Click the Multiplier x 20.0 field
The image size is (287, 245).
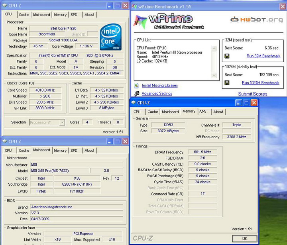[x=45, y=96]
